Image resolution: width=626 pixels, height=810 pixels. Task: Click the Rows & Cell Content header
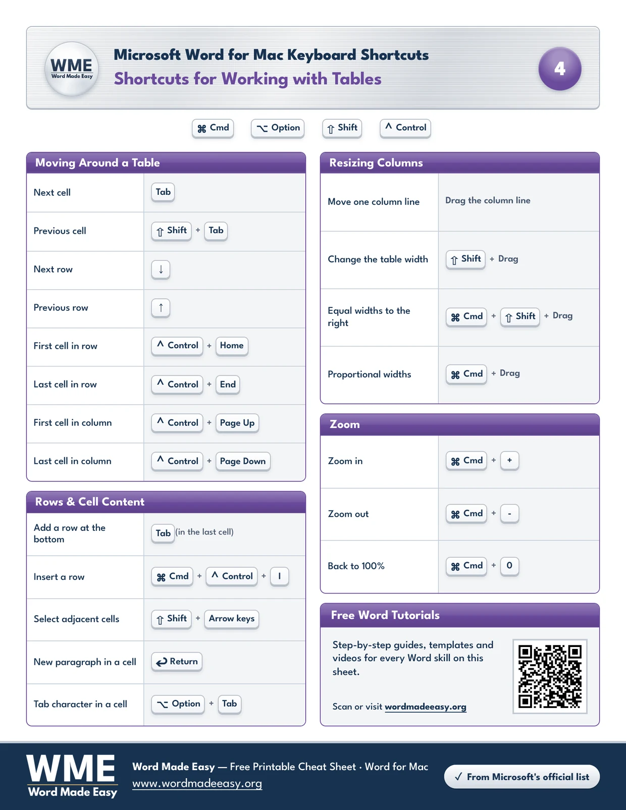point(166,502)
